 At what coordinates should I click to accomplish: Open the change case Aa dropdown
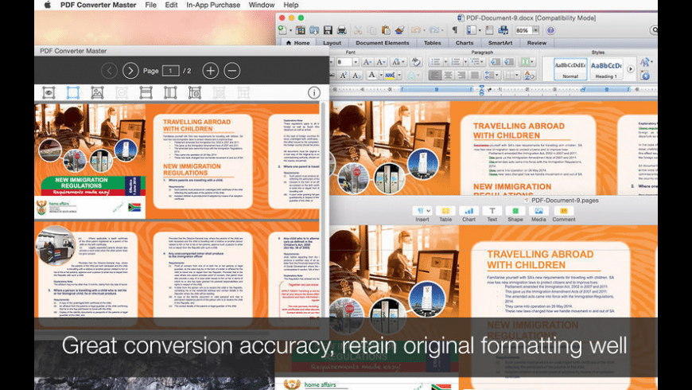tap(397, 62)
